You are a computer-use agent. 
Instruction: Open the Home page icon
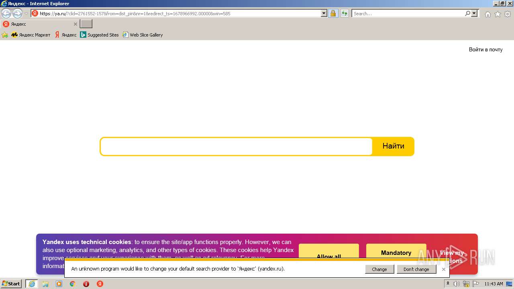click(487, 14)
